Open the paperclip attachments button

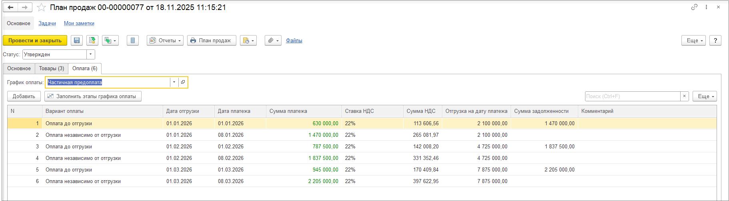click(273, 40)
